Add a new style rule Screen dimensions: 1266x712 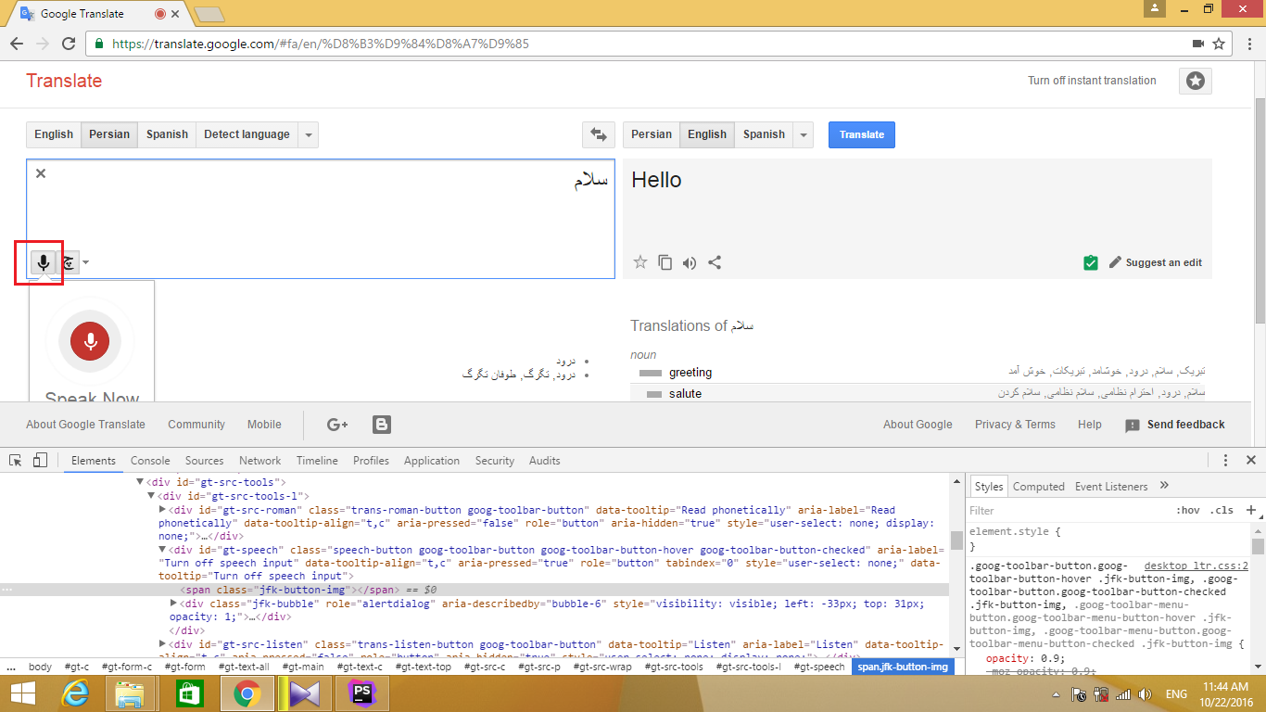pyautogui.click(x=1250, y=510)
